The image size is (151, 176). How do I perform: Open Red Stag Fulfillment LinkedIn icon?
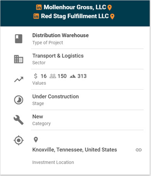(36, 16)
